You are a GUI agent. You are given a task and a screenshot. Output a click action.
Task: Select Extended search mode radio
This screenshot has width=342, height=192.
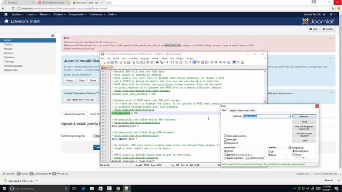click(x=226, y=155)
